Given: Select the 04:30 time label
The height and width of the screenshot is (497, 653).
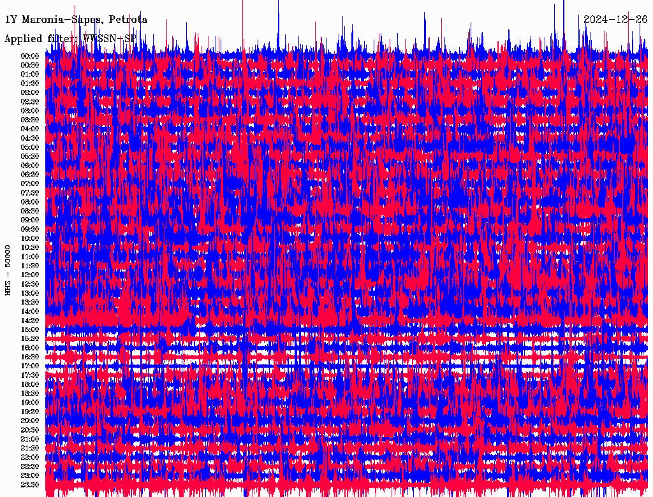Looking at the screenshot, I should pyautogui.click(x=30, y=138).
